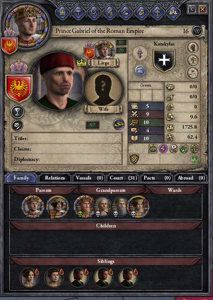213x300 pixels.
Task: Select the Vassals (0) tab
Action: [x=89, y=178]
